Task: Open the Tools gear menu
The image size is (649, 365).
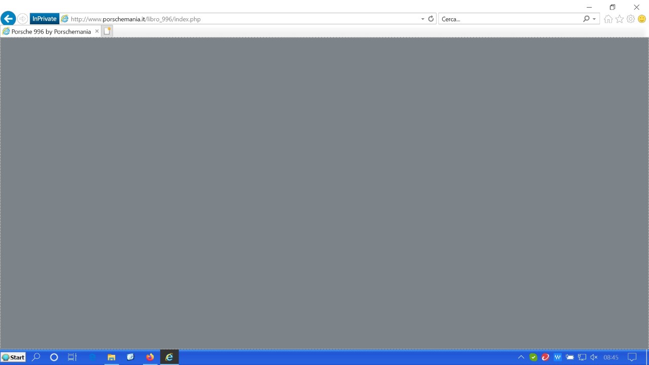Action: 631,19
